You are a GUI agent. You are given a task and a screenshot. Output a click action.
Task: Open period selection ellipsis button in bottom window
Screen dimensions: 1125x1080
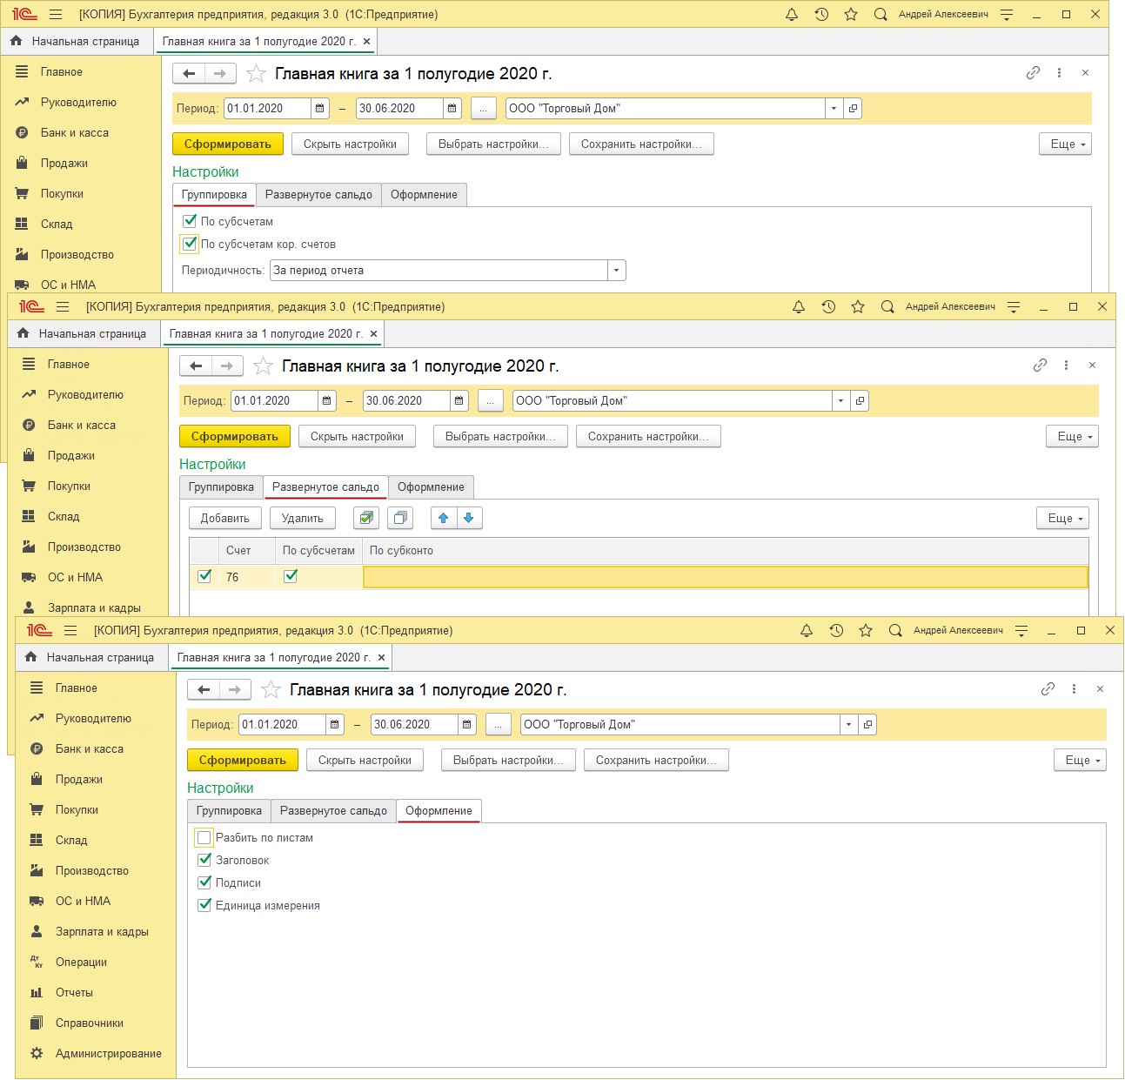point(498,725)
